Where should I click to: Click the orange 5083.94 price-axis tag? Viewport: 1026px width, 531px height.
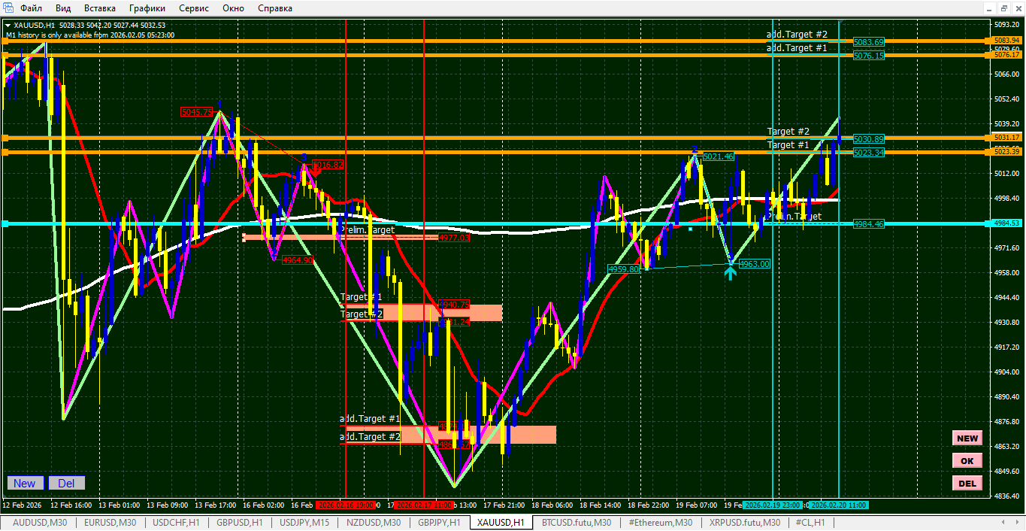(1006, 41)
